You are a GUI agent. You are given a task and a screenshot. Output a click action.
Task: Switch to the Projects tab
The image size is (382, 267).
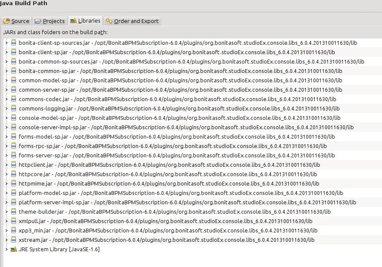coord(50,21)
